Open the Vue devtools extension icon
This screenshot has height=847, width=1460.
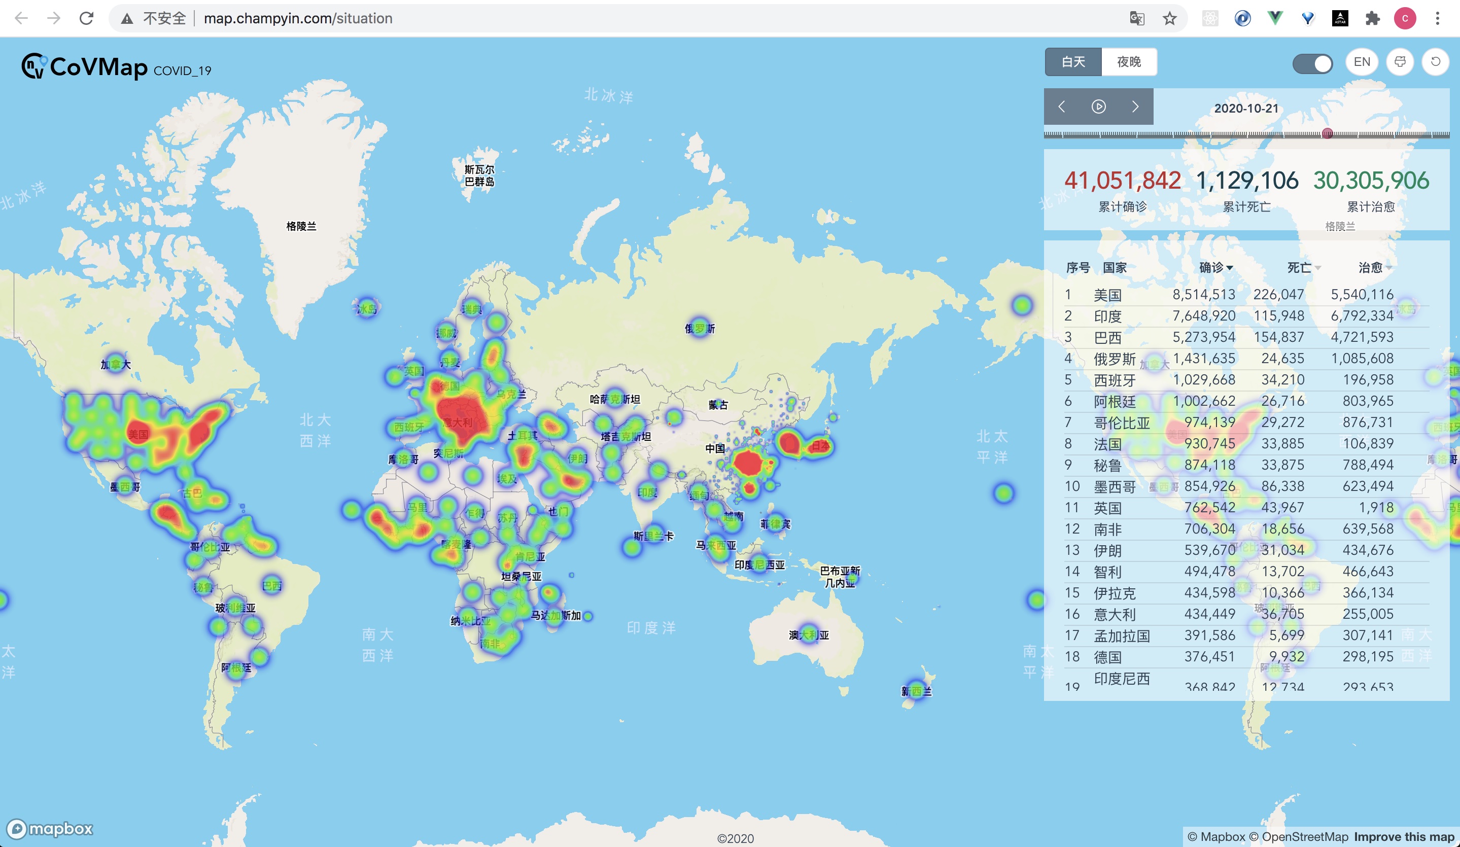click(1275, 19)
